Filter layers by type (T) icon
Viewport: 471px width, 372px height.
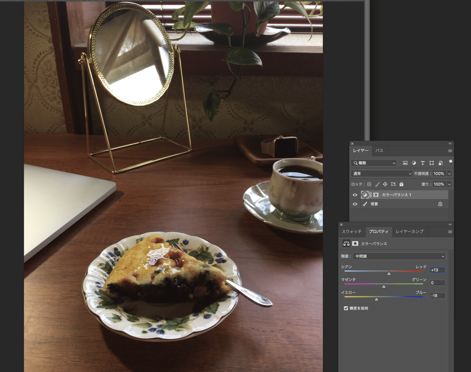click(x=423, y=163)
